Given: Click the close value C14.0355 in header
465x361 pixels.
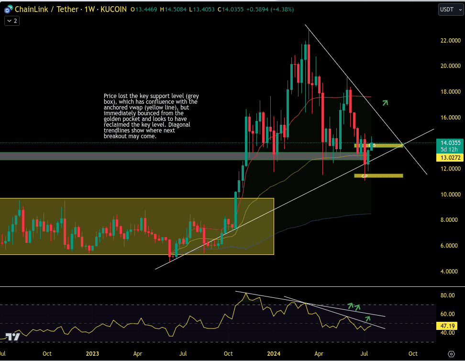Looking at the screenshot, I should 231,10.
